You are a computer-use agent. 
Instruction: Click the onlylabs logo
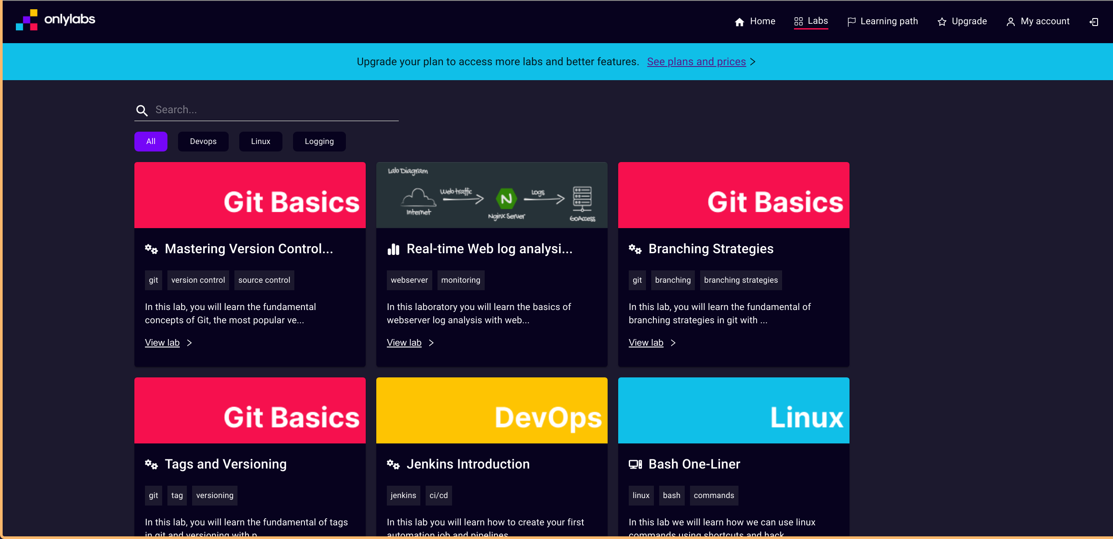pos(56,20)
